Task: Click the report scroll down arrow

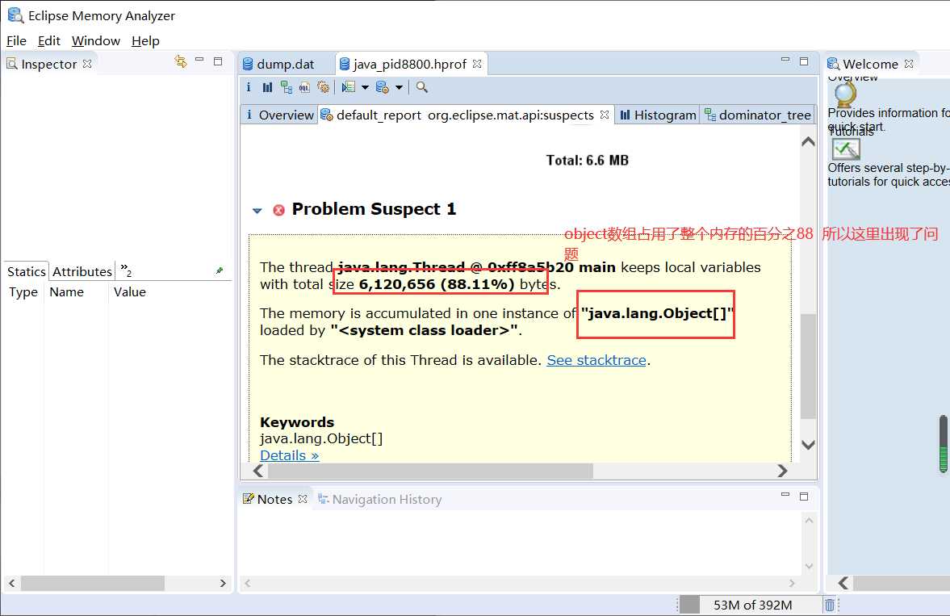Action: pos(808,444)
